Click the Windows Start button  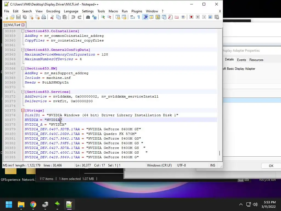tap(9, 204)
